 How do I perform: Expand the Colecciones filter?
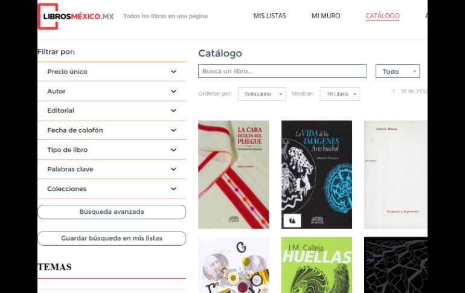coord(112,189)
